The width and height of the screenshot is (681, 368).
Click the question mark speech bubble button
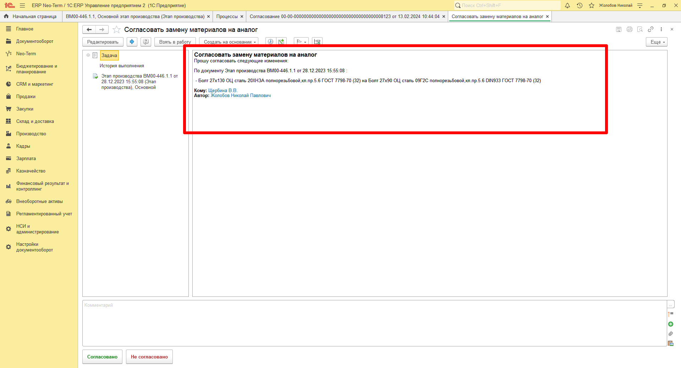coord(146,42)
